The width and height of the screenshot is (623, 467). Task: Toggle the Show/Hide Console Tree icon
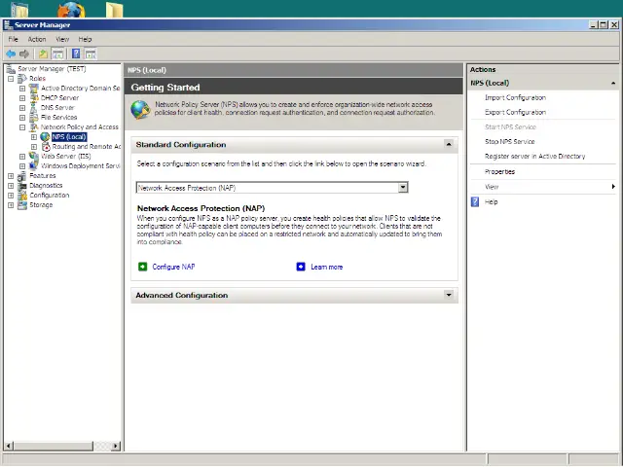click(x=57, y=54)
